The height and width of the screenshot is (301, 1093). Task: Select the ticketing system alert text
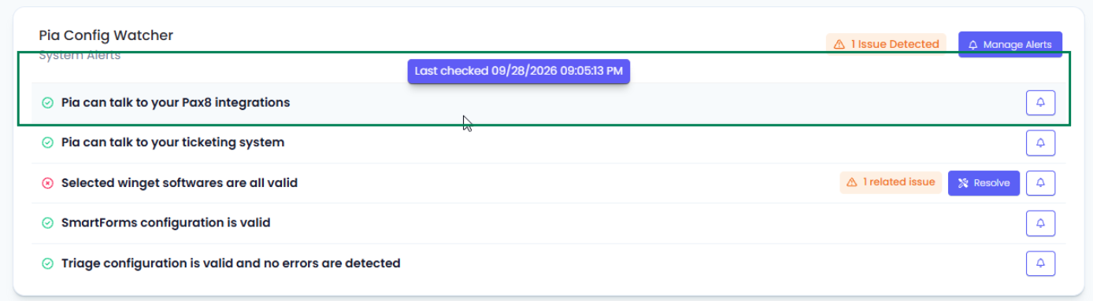(172, 143)
